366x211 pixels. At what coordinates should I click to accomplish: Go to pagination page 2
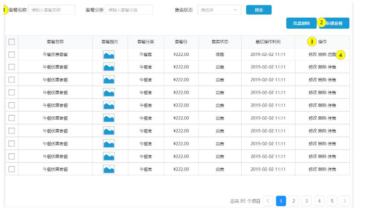point(294,201)
